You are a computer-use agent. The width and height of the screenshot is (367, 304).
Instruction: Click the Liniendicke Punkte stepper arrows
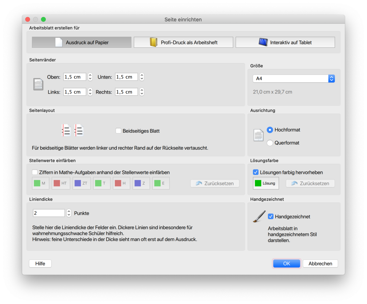click(x=69, y=213)
